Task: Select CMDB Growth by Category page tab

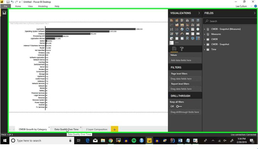Action: click(33, 129)
